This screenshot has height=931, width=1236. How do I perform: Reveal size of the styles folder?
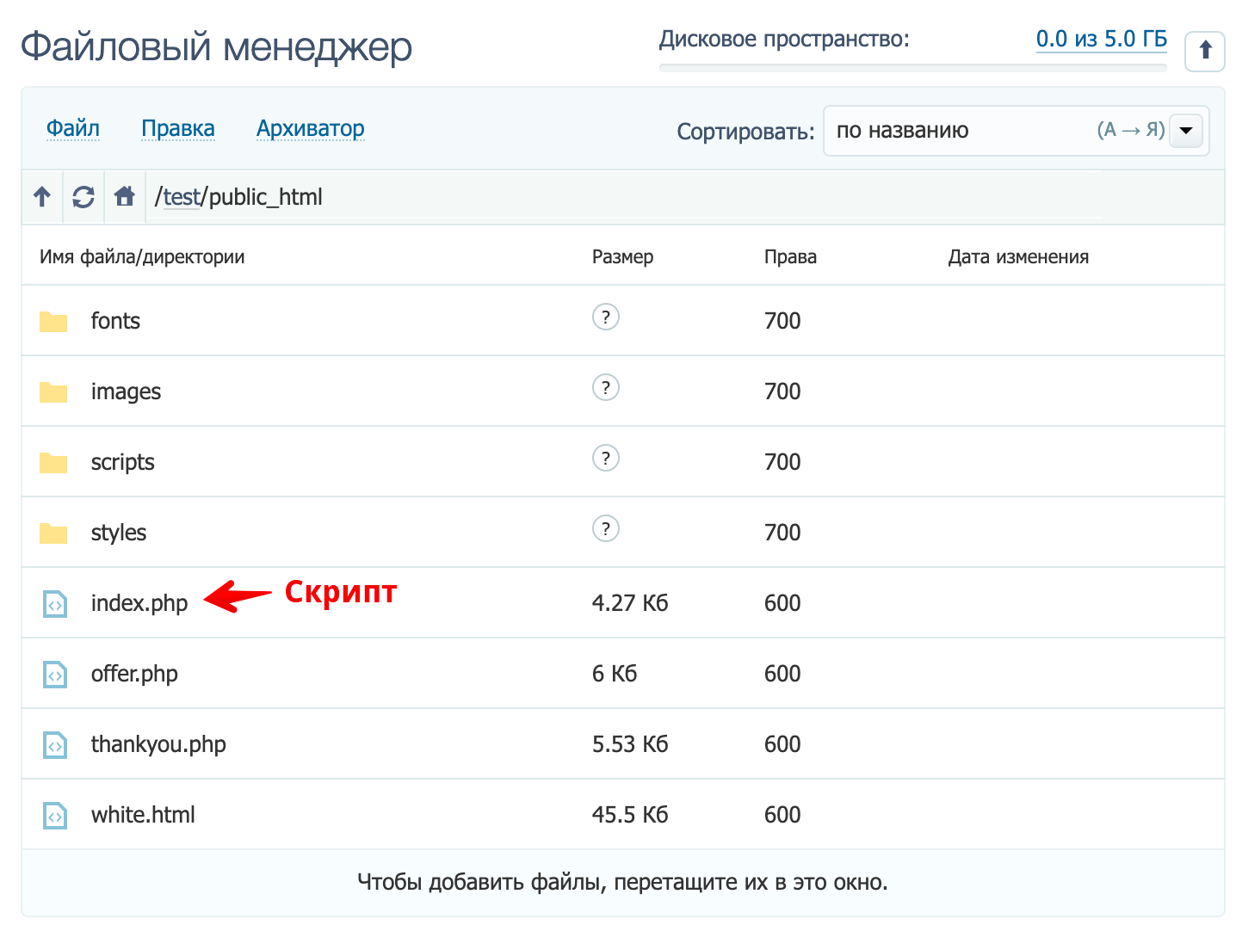pos(606,529)
